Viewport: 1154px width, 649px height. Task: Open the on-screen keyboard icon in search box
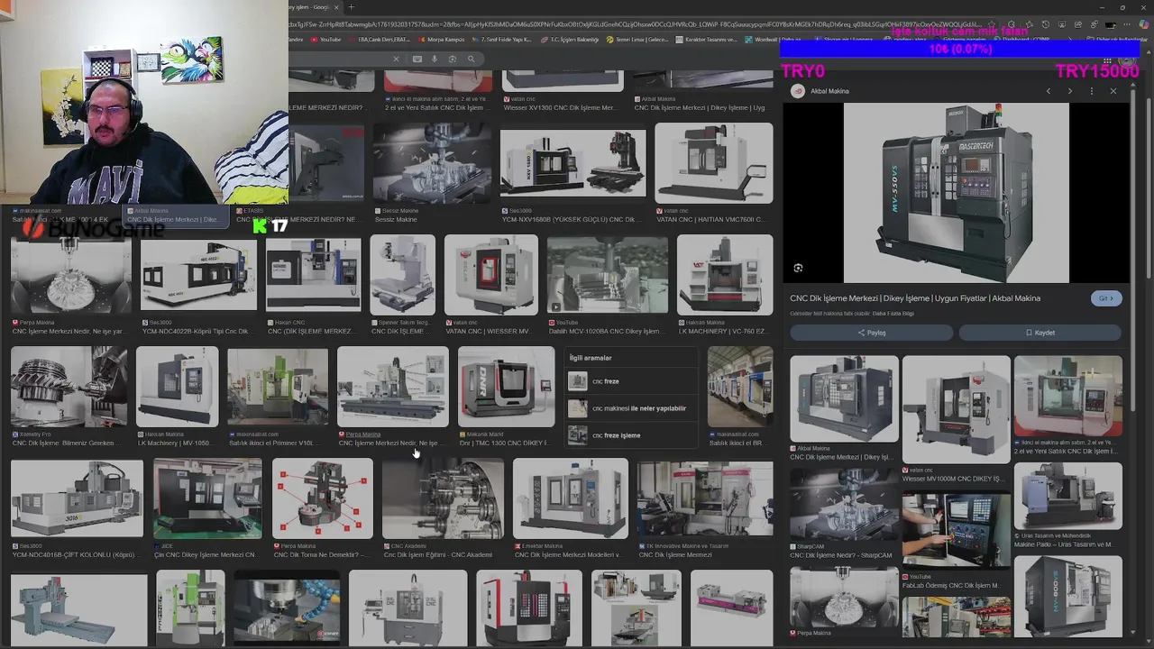(x=417, y=59)
